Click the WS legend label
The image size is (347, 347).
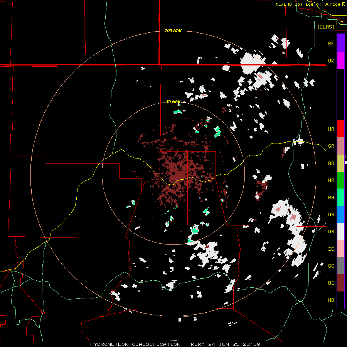(x=331, y=215)
